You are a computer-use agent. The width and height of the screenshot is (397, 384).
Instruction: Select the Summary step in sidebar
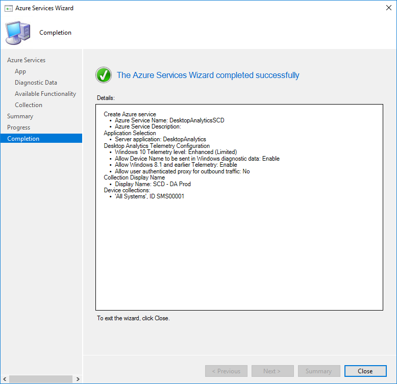[x=20, y=116]
